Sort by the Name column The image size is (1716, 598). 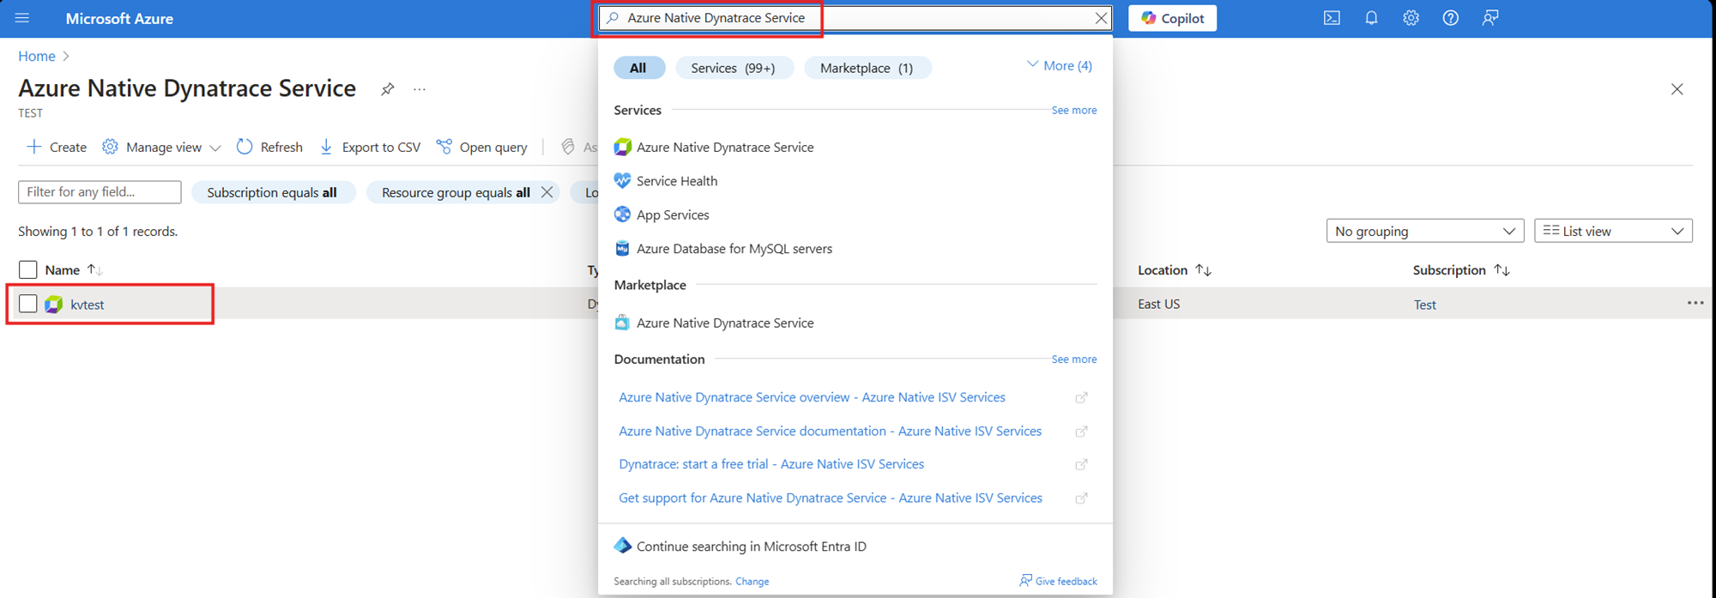tap(74, 269)
